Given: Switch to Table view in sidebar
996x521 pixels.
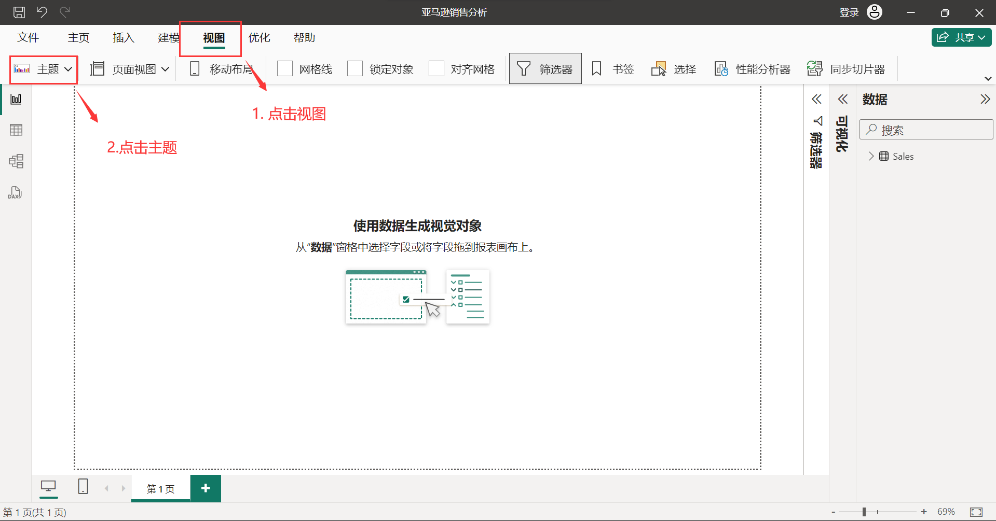Looking at the screenshot, I should coord(16,130).
